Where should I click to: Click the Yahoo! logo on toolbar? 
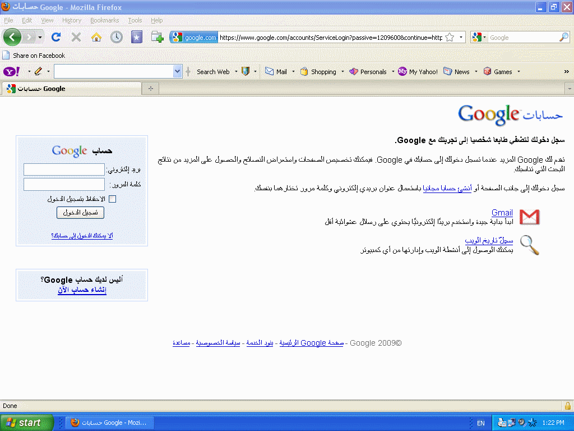(x=11, y=71)
